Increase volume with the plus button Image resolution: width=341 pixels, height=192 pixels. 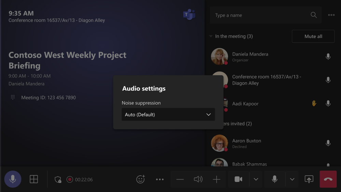click(x=216, y=179)
